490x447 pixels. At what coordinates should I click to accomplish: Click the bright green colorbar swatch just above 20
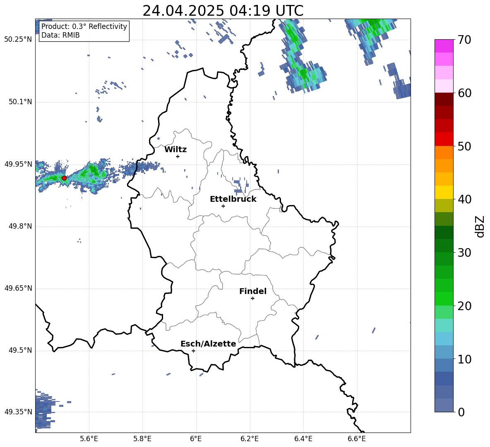point(444,299)
